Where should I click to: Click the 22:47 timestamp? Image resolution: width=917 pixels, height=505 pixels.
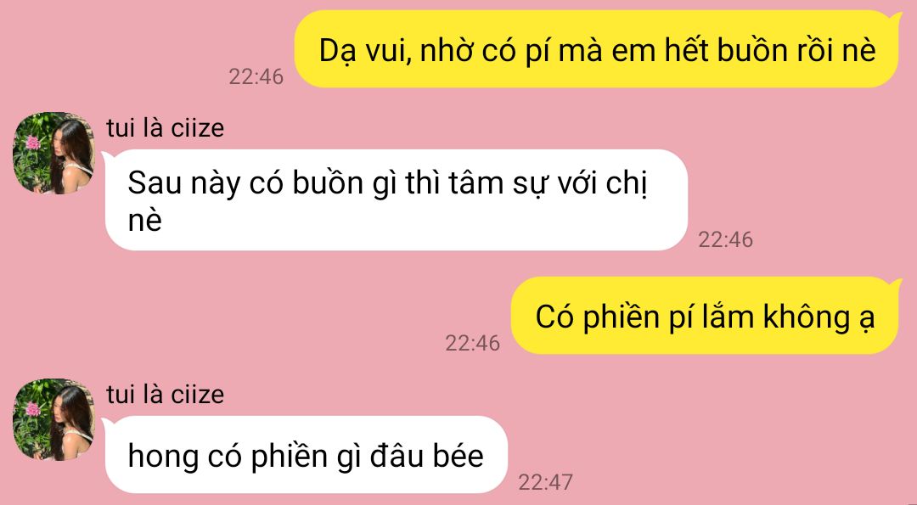[546, 482]
